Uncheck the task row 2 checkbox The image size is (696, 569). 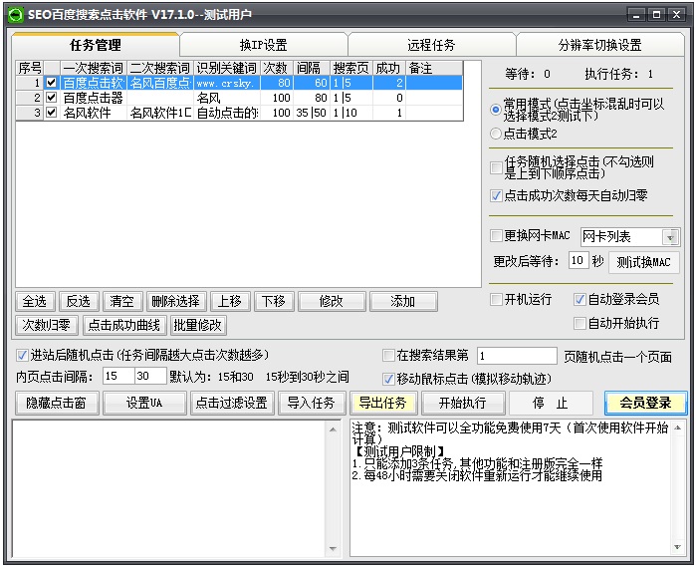(x=52, y=99)
